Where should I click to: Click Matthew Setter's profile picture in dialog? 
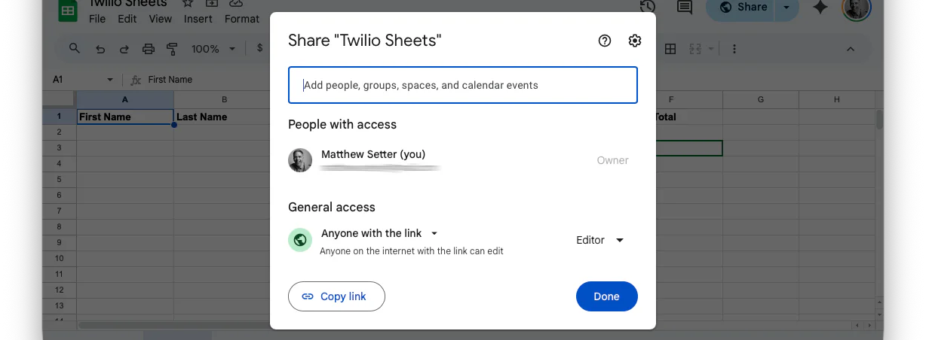click(x=300, y=160)
